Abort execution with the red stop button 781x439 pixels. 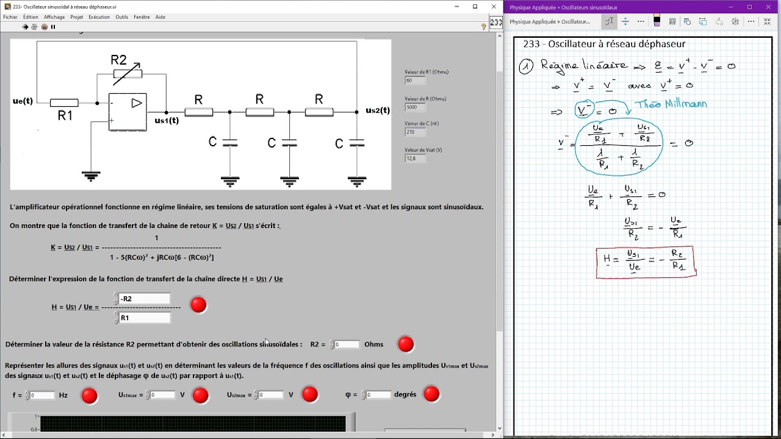(x=45, y=27)
